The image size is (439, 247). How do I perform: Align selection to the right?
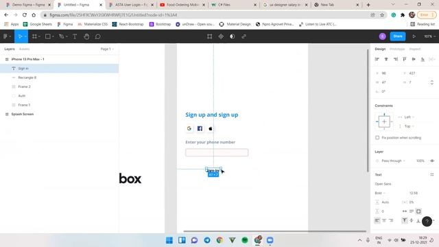[395, 59]
